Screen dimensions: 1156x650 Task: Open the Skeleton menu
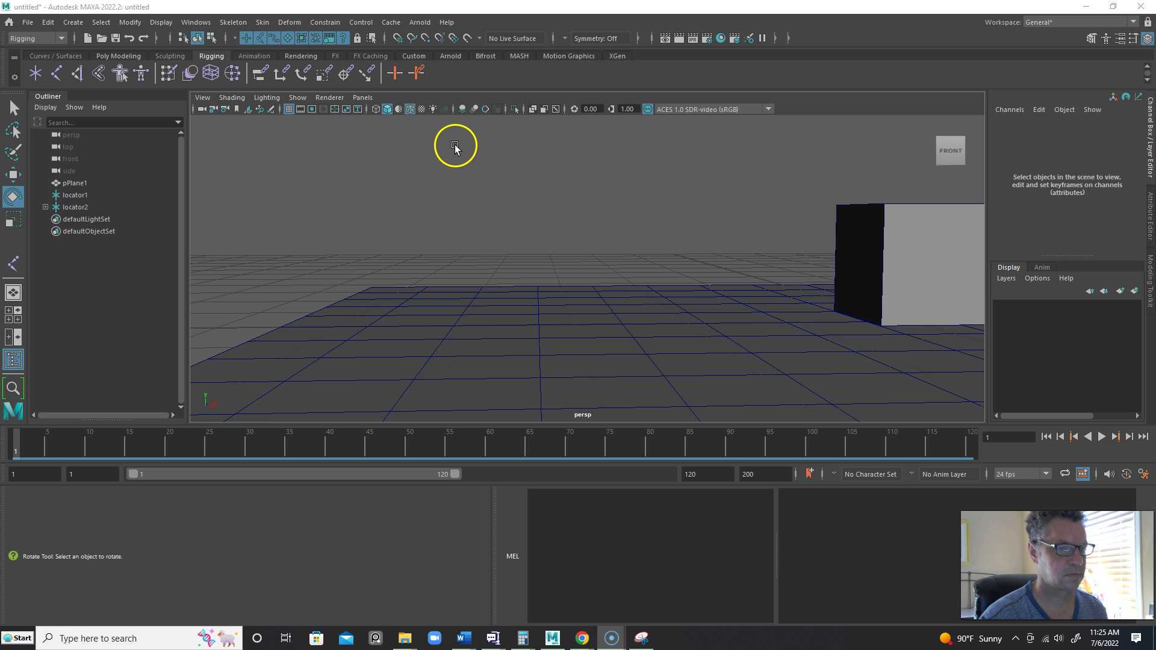click(233, 22)
